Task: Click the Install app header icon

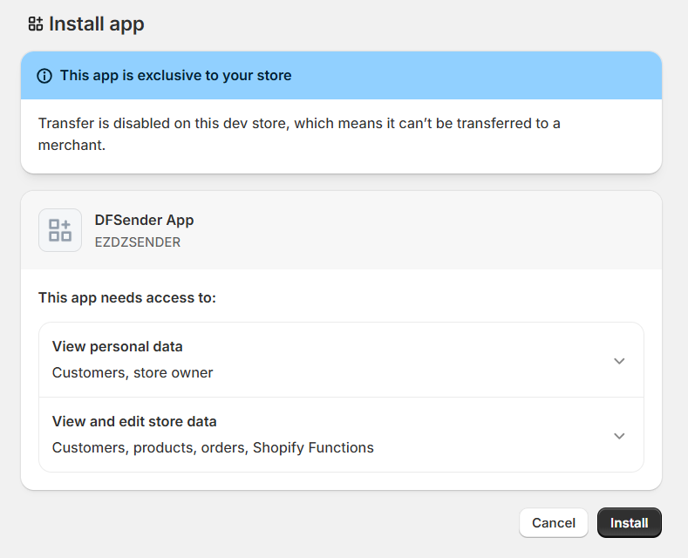Action: (x=36, y=24)
